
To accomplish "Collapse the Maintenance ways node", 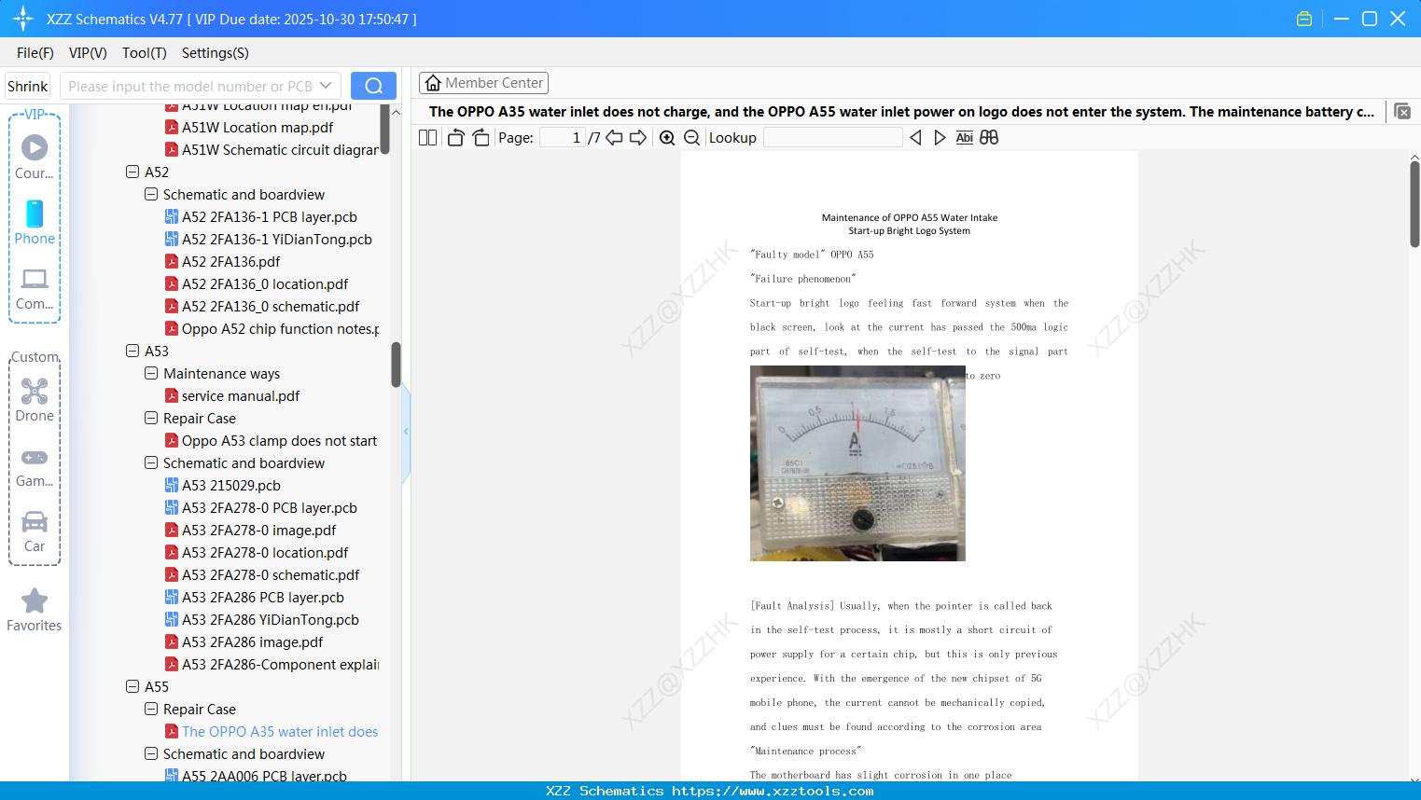I will 151,374.
